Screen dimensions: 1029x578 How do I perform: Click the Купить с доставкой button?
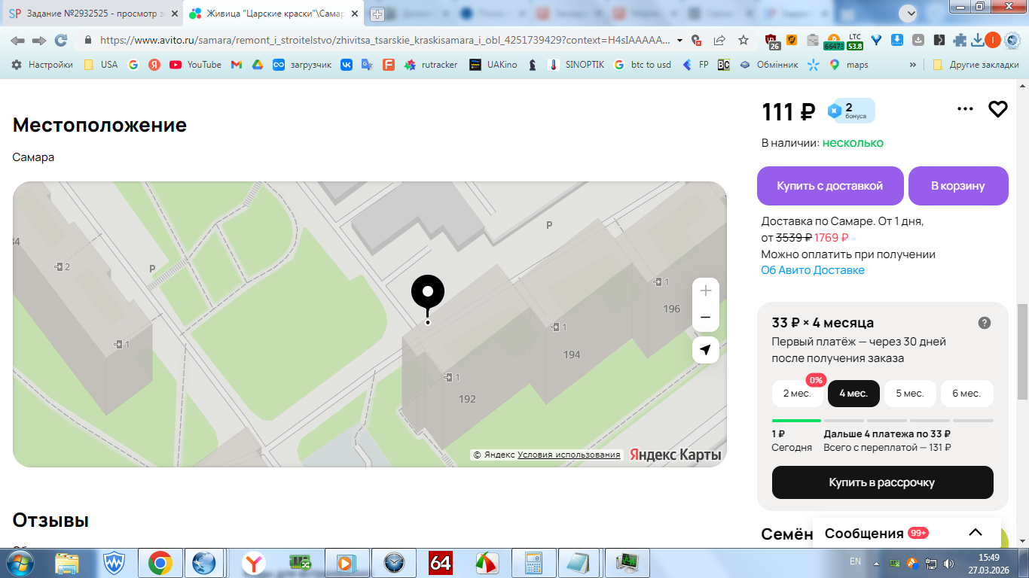[x=830, y=186]
